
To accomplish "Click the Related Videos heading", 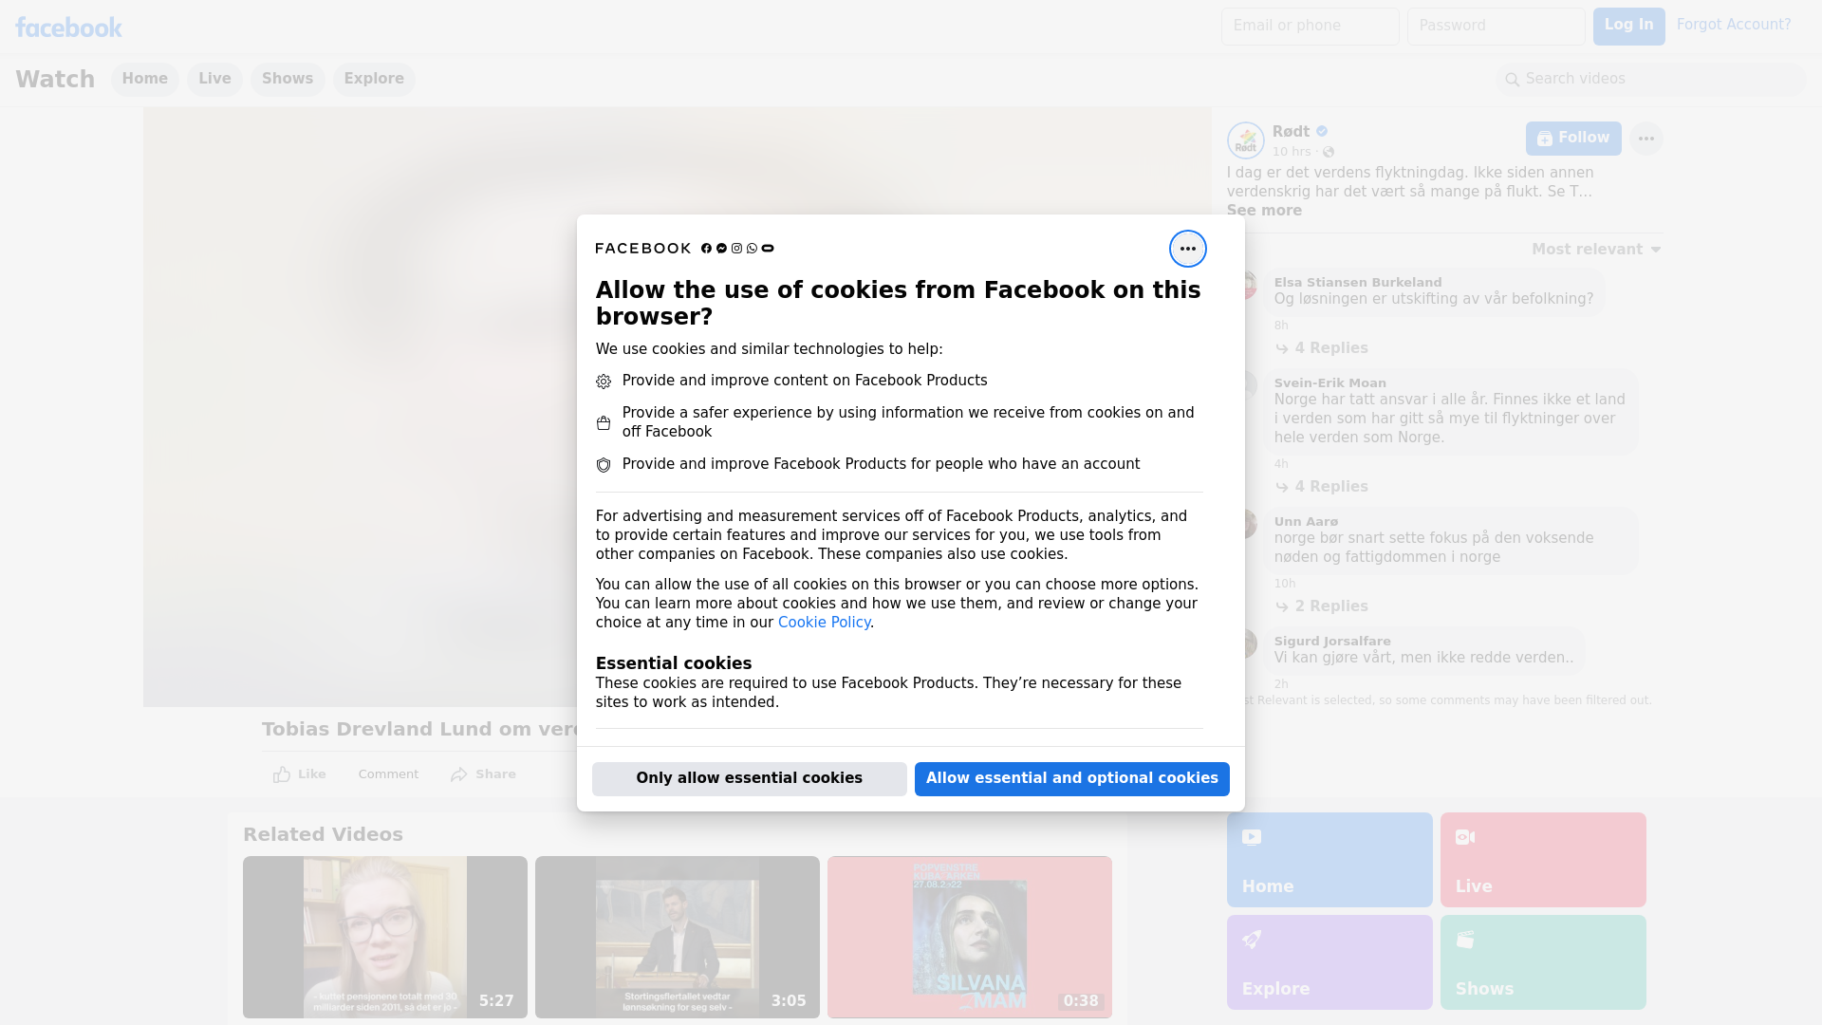I will pos(323,834).
